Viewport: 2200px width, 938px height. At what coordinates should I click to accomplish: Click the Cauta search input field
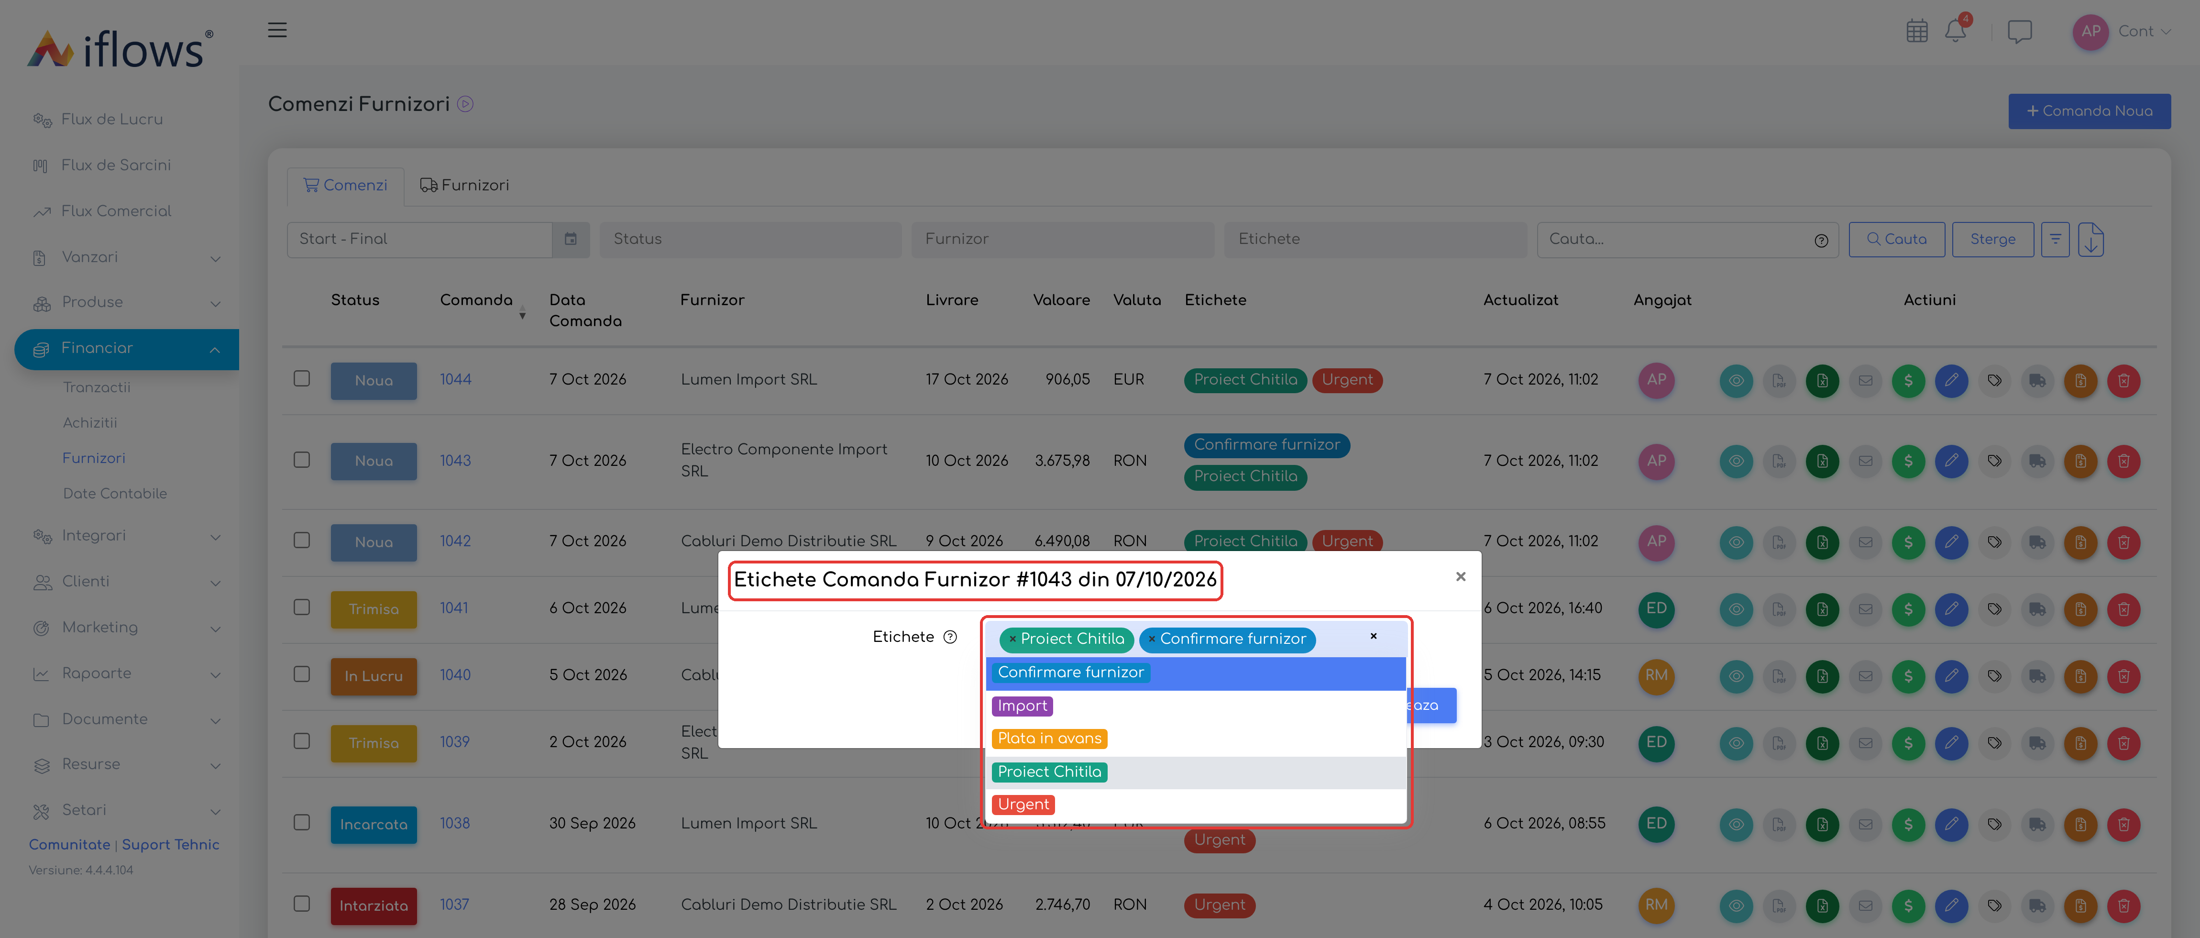click(x=1688, y=240)
